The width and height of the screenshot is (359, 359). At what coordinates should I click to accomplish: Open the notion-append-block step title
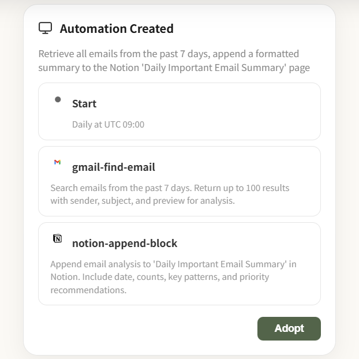click(x=125, y=243)
